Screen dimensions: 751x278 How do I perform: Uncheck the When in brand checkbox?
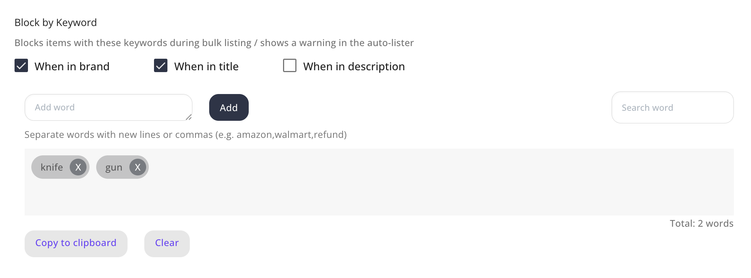[x=21, y=66]
